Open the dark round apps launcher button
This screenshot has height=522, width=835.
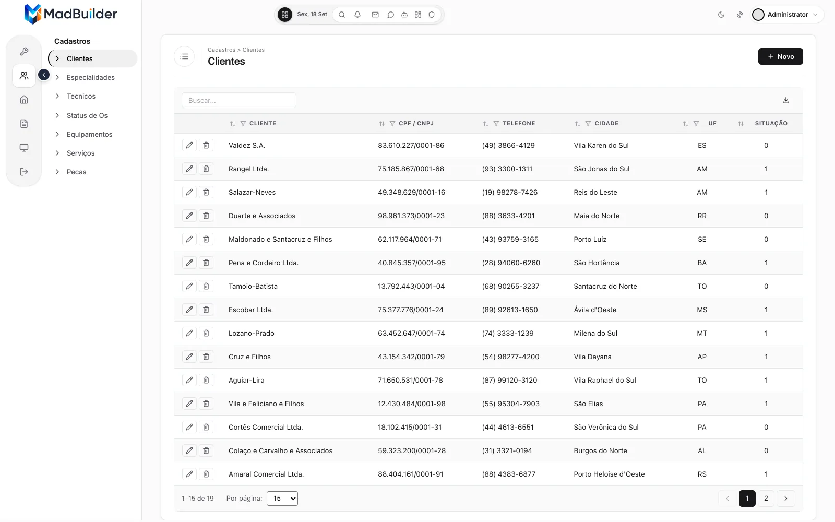(x=285, y=15)
